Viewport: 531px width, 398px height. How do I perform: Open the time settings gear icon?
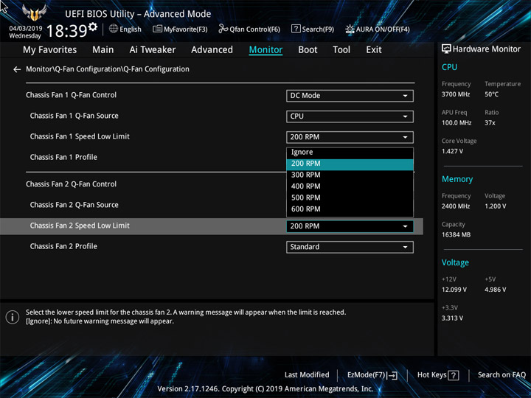[x=92, y=27]
